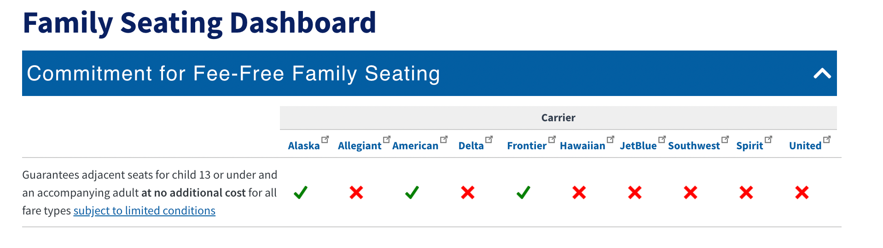Viewport: 883px width, 248px height.
Task: Click the Family Seating Dashboard heading
Action: click(199, 23)
